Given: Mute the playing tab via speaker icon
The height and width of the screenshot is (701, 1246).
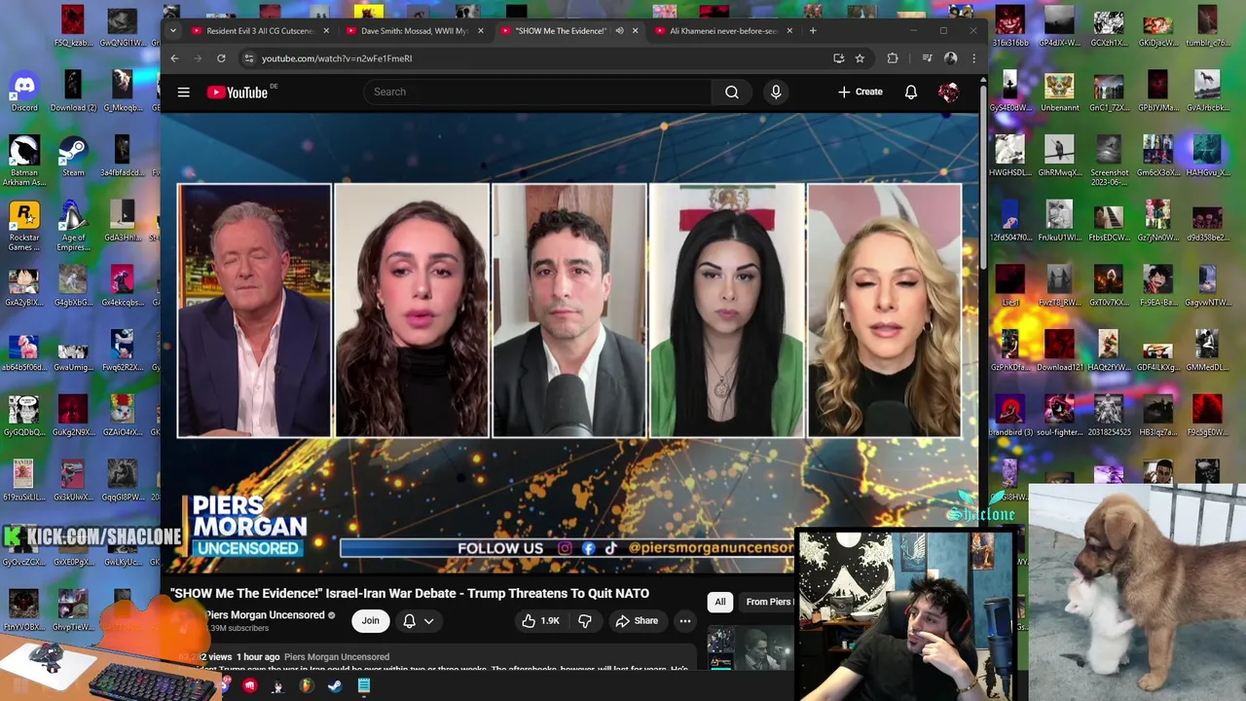Looking at the screenshot, I should (619, 31).
